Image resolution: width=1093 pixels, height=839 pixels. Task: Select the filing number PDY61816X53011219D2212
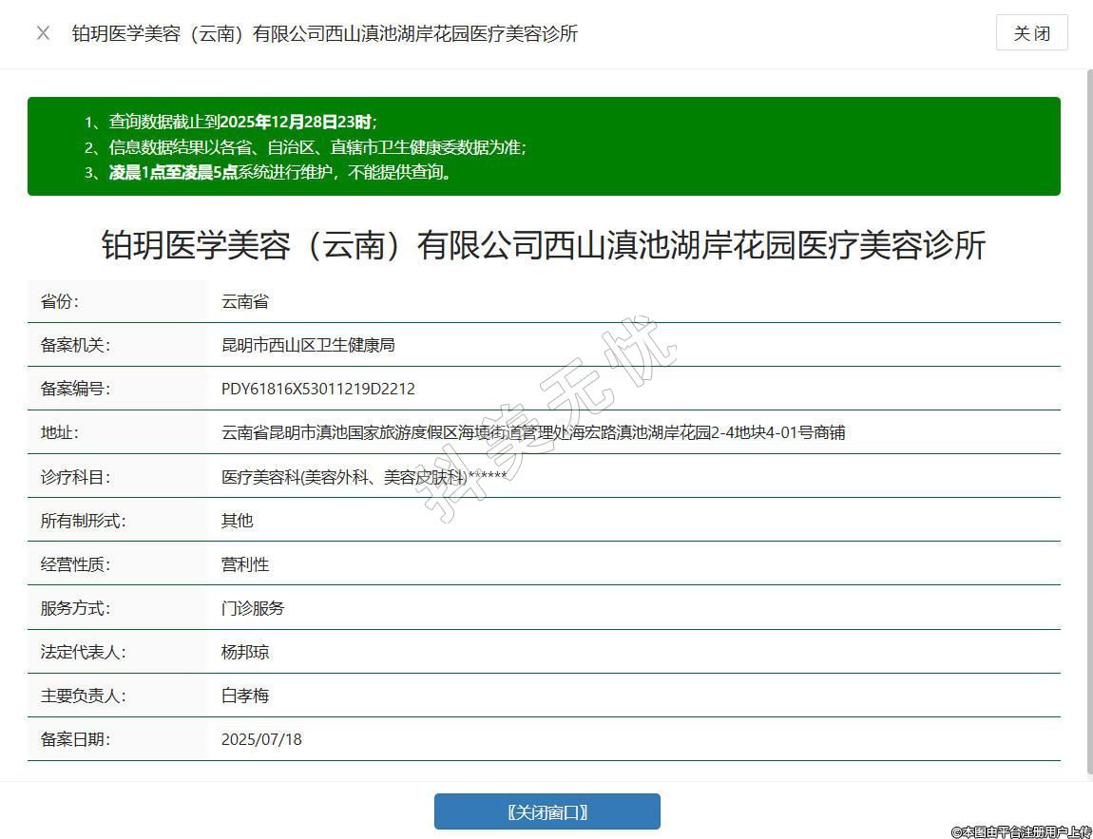317,389
